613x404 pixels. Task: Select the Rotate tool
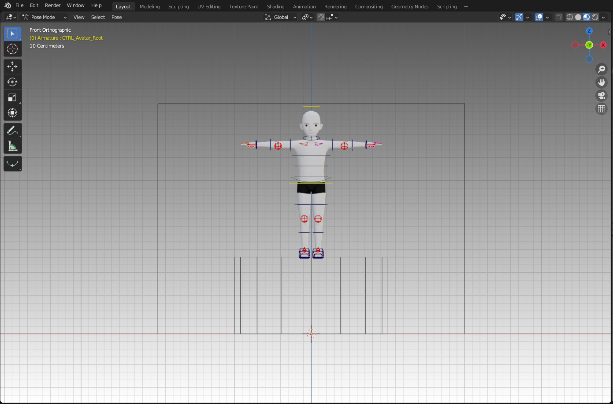coord(12,82)
